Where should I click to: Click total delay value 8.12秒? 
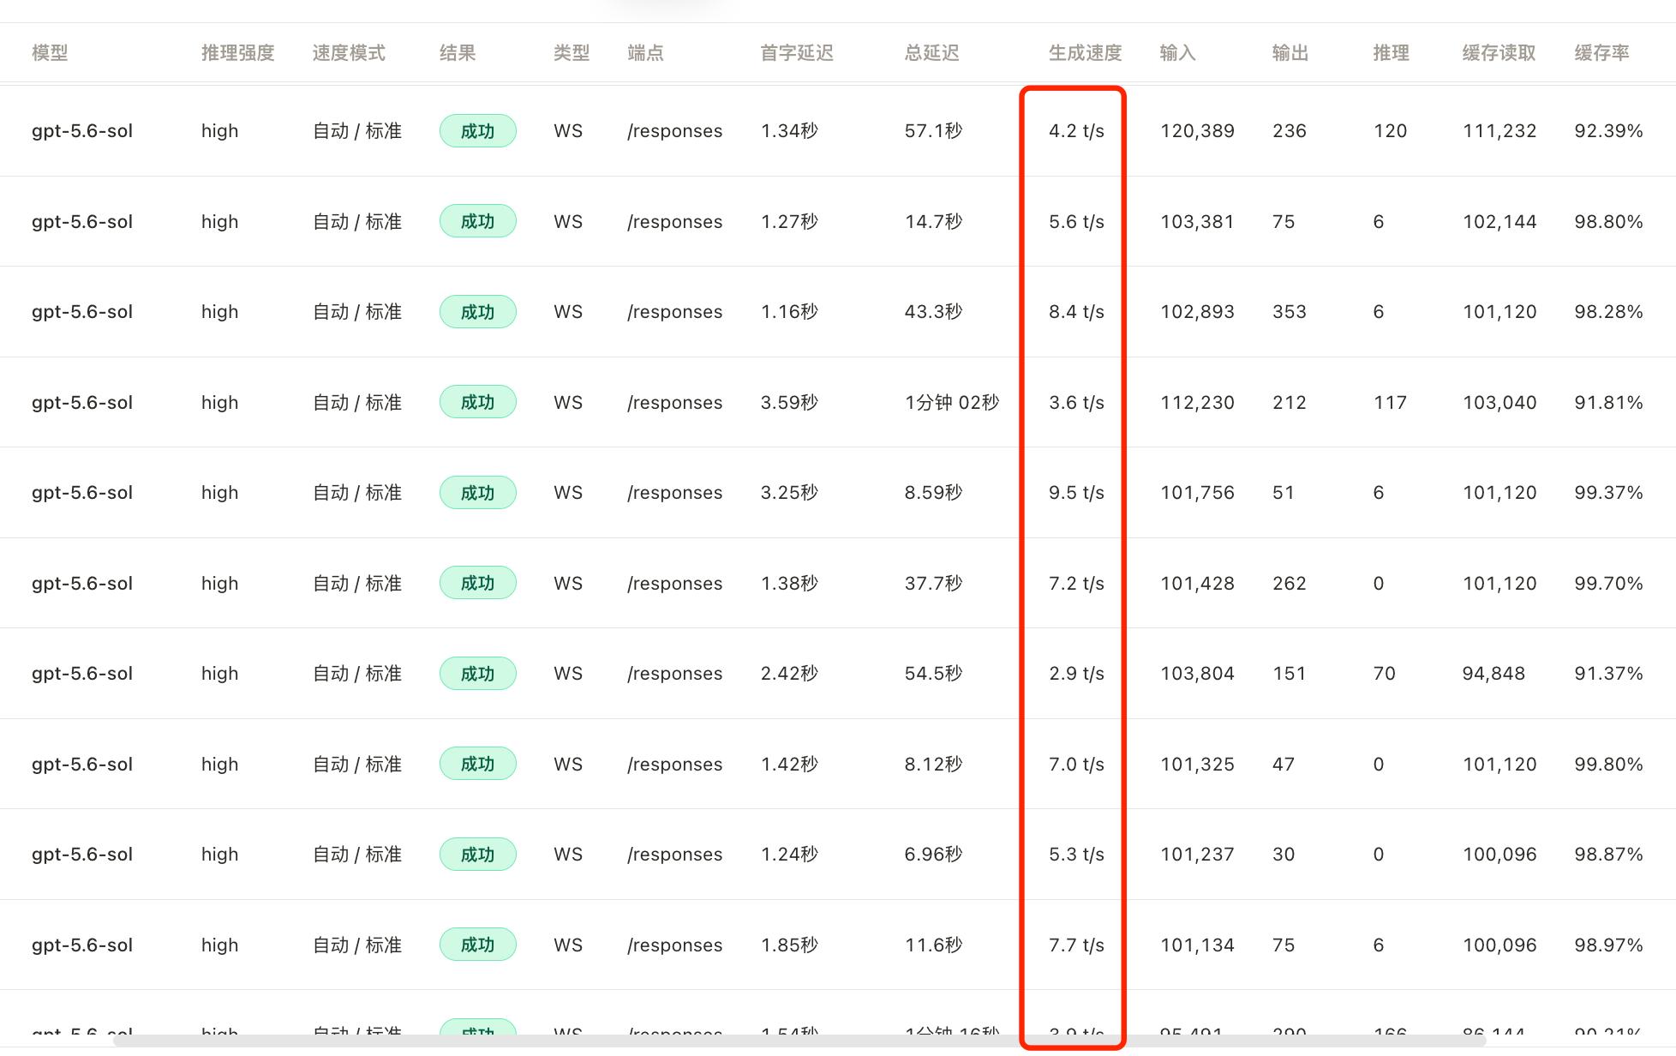pos(934,765)
